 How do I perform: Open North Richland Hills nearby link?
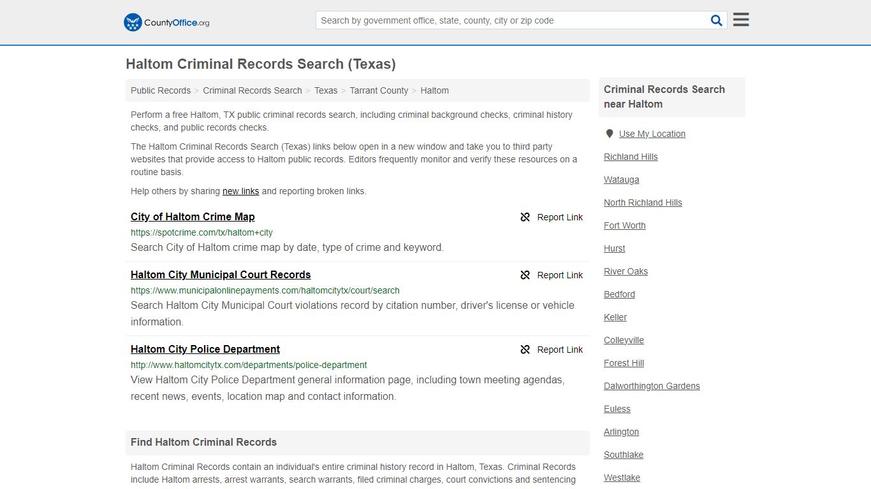[x=643, y=202]
